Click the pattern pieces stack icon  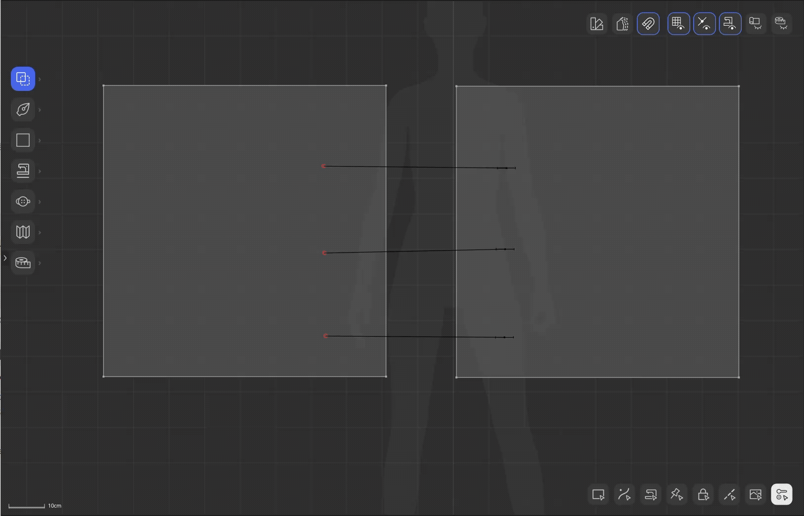[623, 24]
